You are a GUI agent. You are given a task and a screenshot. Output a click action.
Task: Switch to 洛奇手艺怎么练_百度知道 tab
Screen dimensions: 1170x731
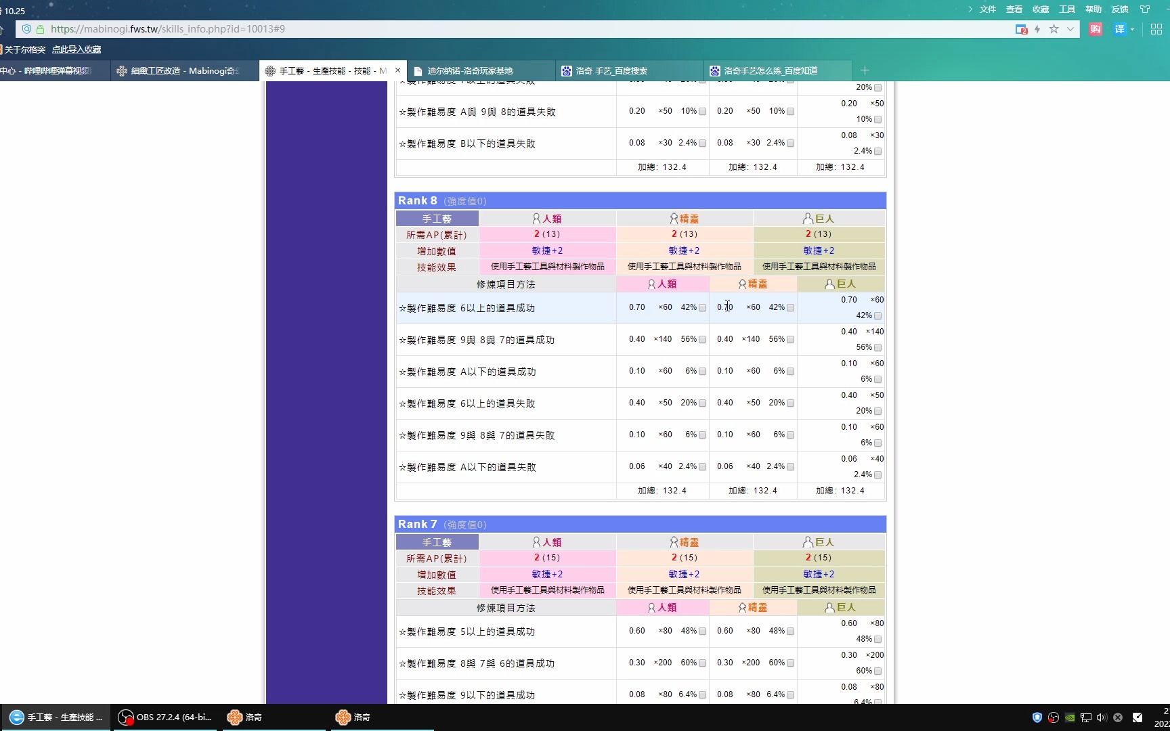click(778, 70)
